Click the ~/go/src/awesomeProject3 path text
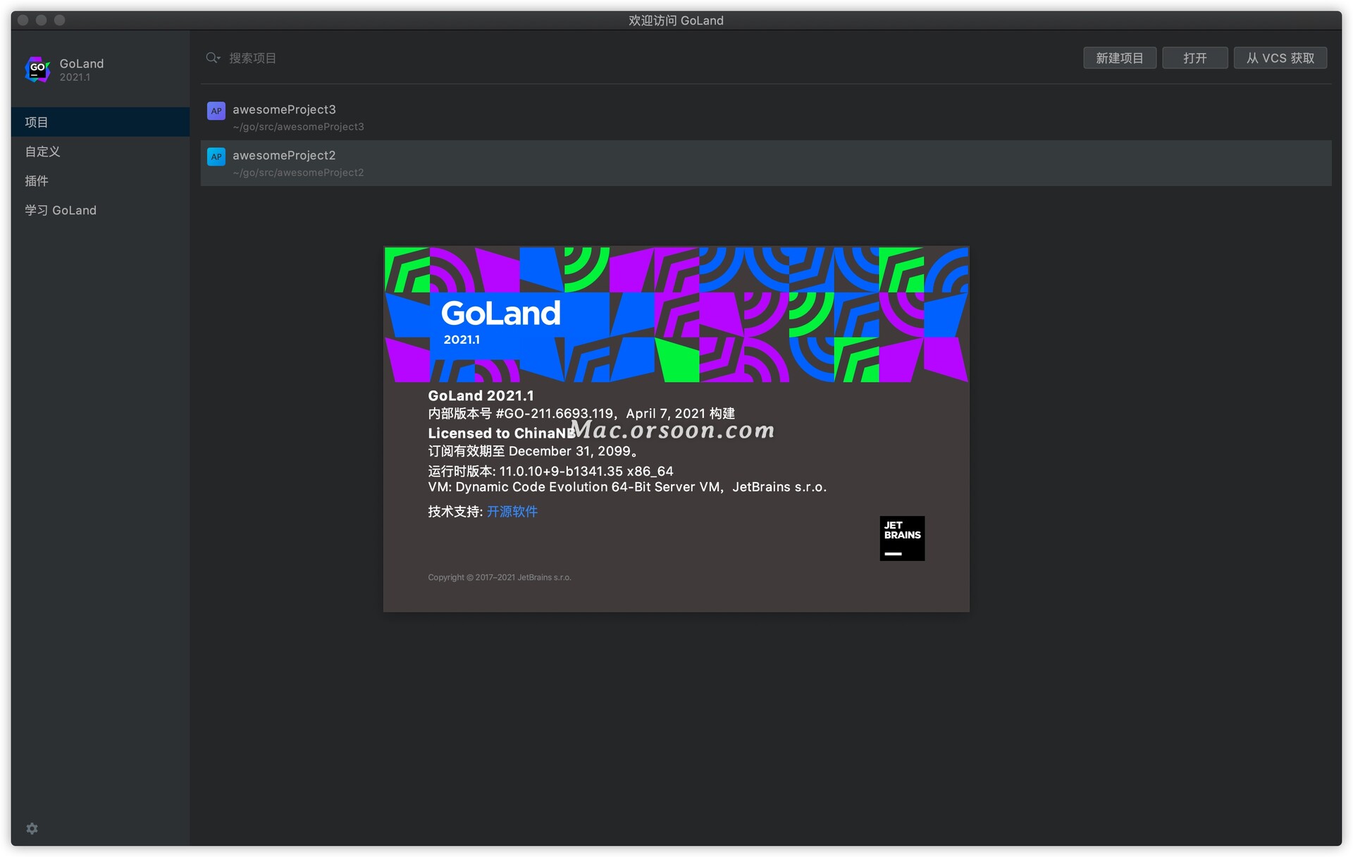 tap(298, 127)
